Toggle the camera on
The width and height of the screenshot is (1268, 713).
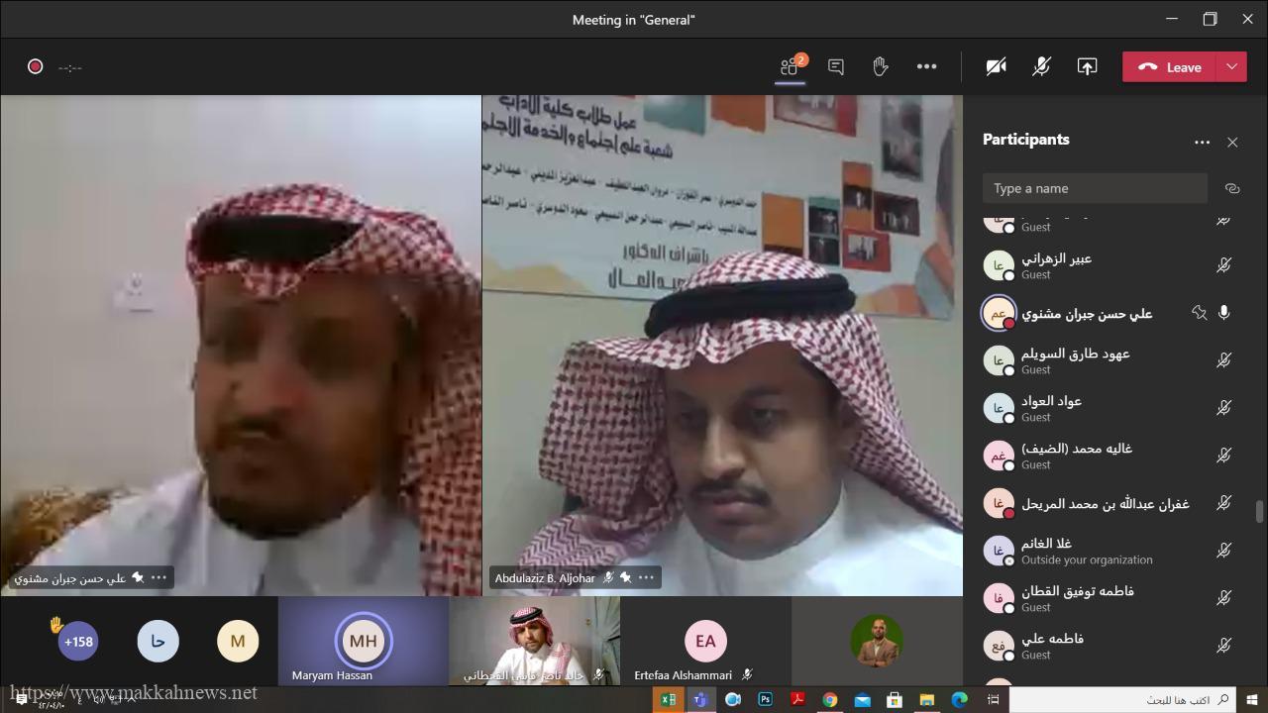996,66
